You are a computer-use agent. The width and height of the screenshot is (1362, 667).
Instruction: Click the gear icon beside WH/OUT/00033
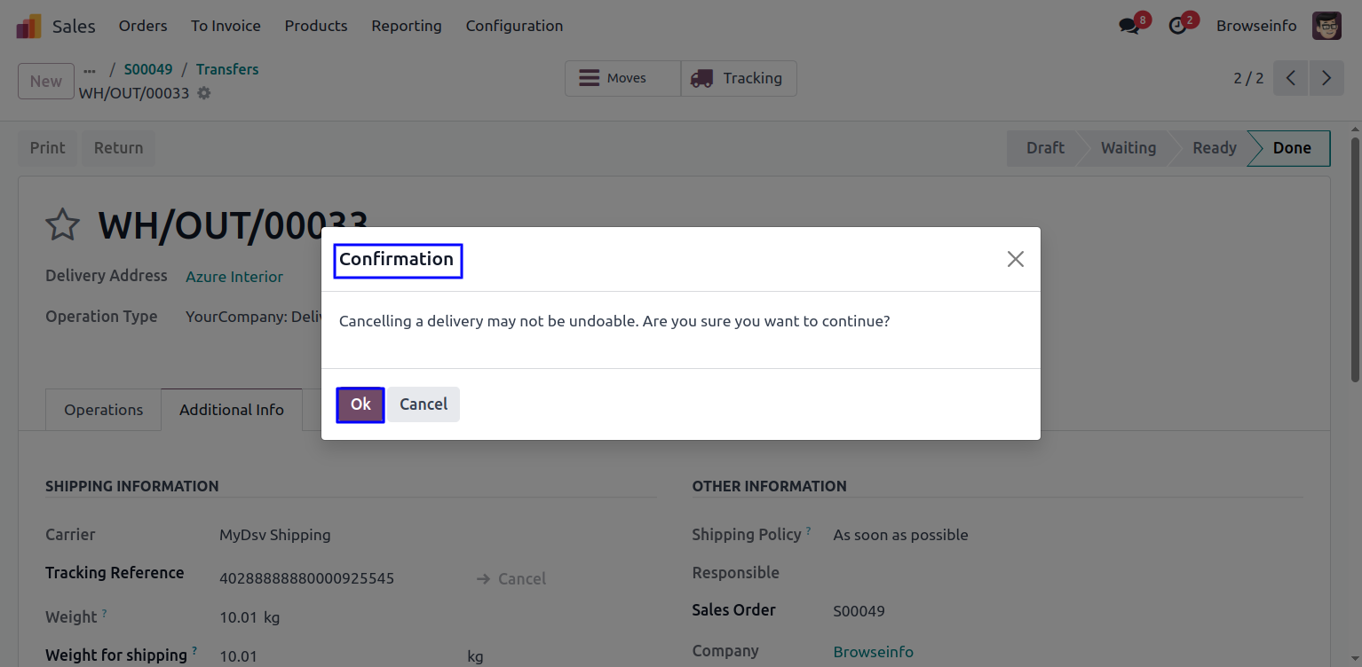[x=204, y=93]
